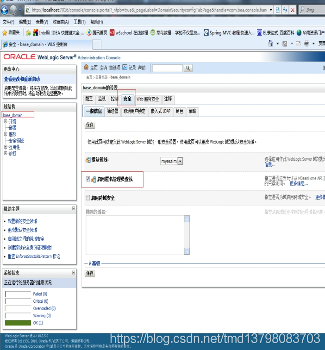Click the console 帮助 link
The image size is (325, 350).
pos(142,68)
